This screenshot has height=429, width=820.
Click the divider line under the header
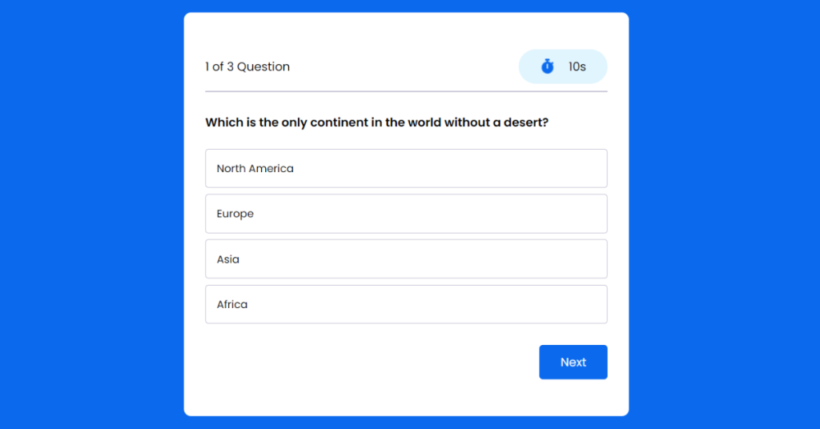coord(406,91)
